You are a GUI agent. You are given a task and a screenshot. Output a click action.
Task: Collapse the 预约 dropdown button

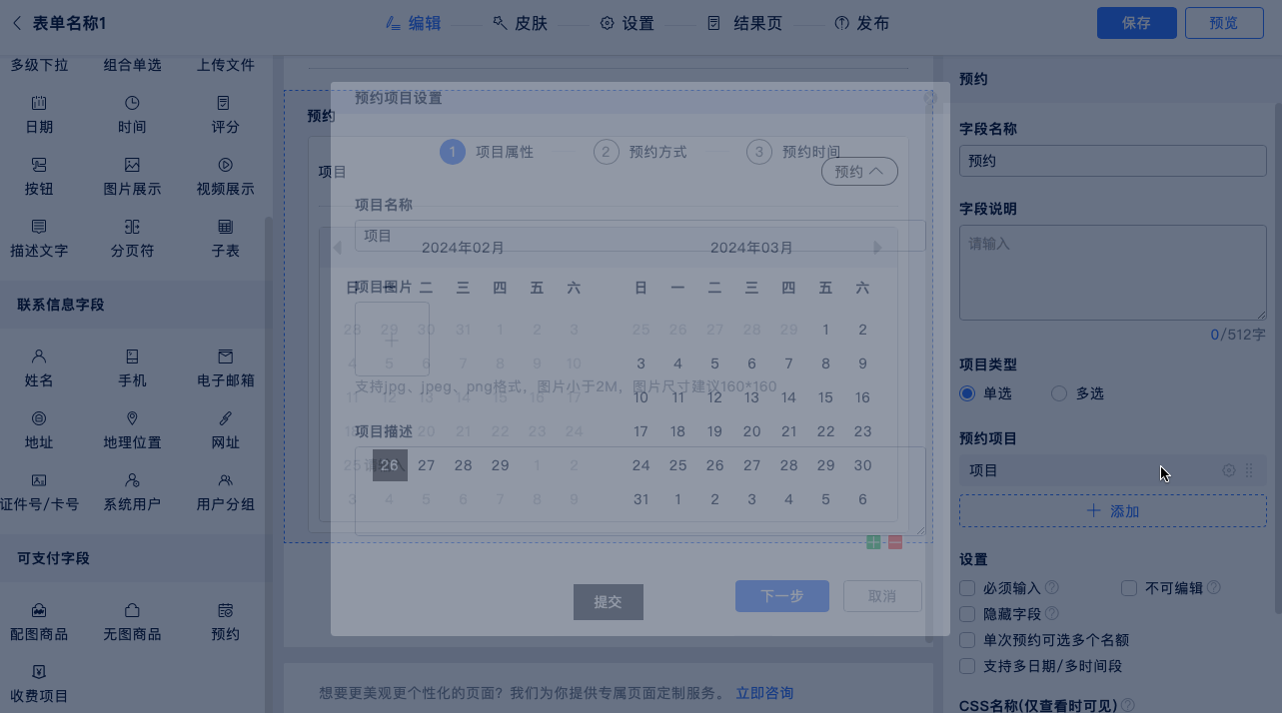point(859,172)
